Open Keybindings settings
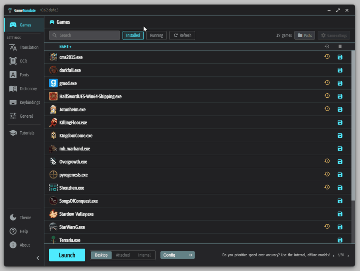Viewport: 360px width, 271px height. [x=24, y=102]
